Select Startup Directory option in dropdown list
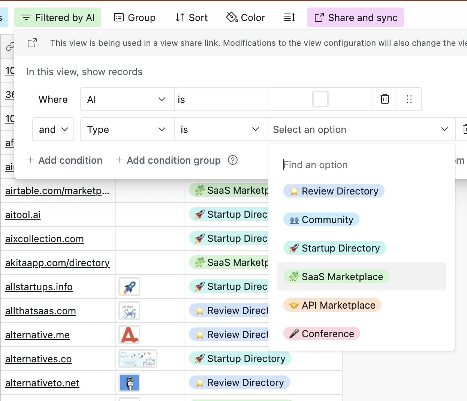467x401 pixels. (334, 248)
